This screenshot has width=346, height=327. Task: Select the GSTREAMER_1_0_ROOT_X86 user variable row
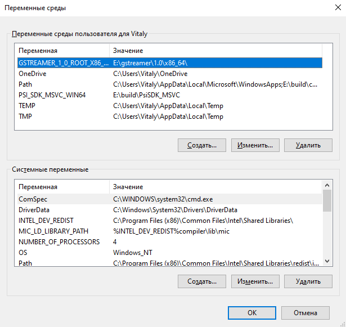[62, 63]
